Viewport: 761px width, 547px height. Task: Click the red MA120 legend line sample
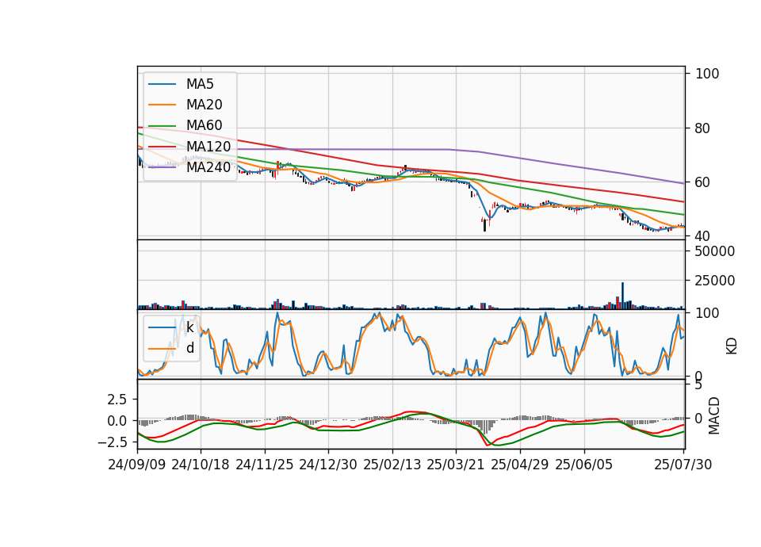pyautogui.click(x=162, y=147)
